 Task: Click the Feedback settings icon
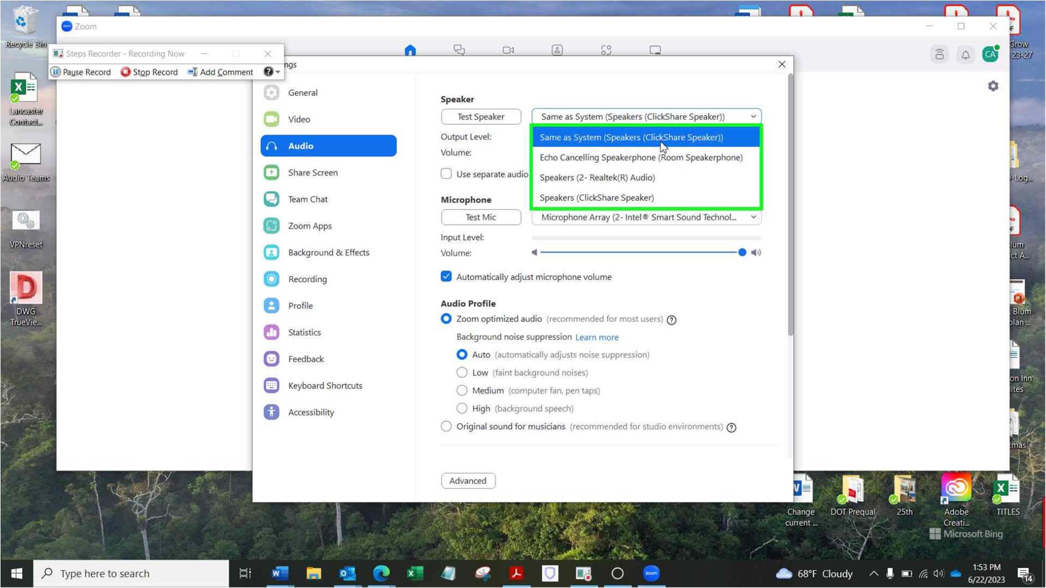point(272,359)
